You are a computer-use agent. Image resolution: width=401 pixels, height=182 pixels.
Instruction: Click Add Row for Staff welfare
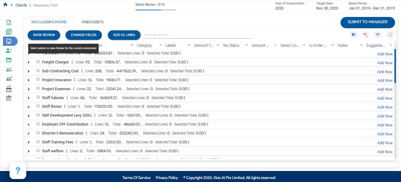point(385,152)
